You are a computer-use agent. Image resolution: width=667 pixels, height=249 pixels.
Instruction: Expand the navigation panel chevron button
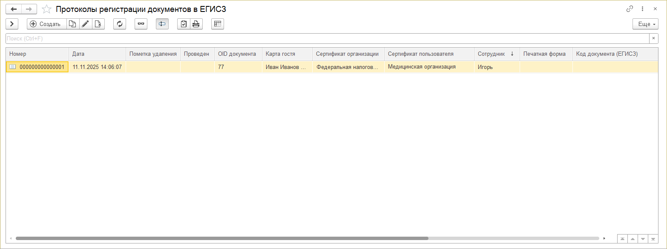point(12,24)
